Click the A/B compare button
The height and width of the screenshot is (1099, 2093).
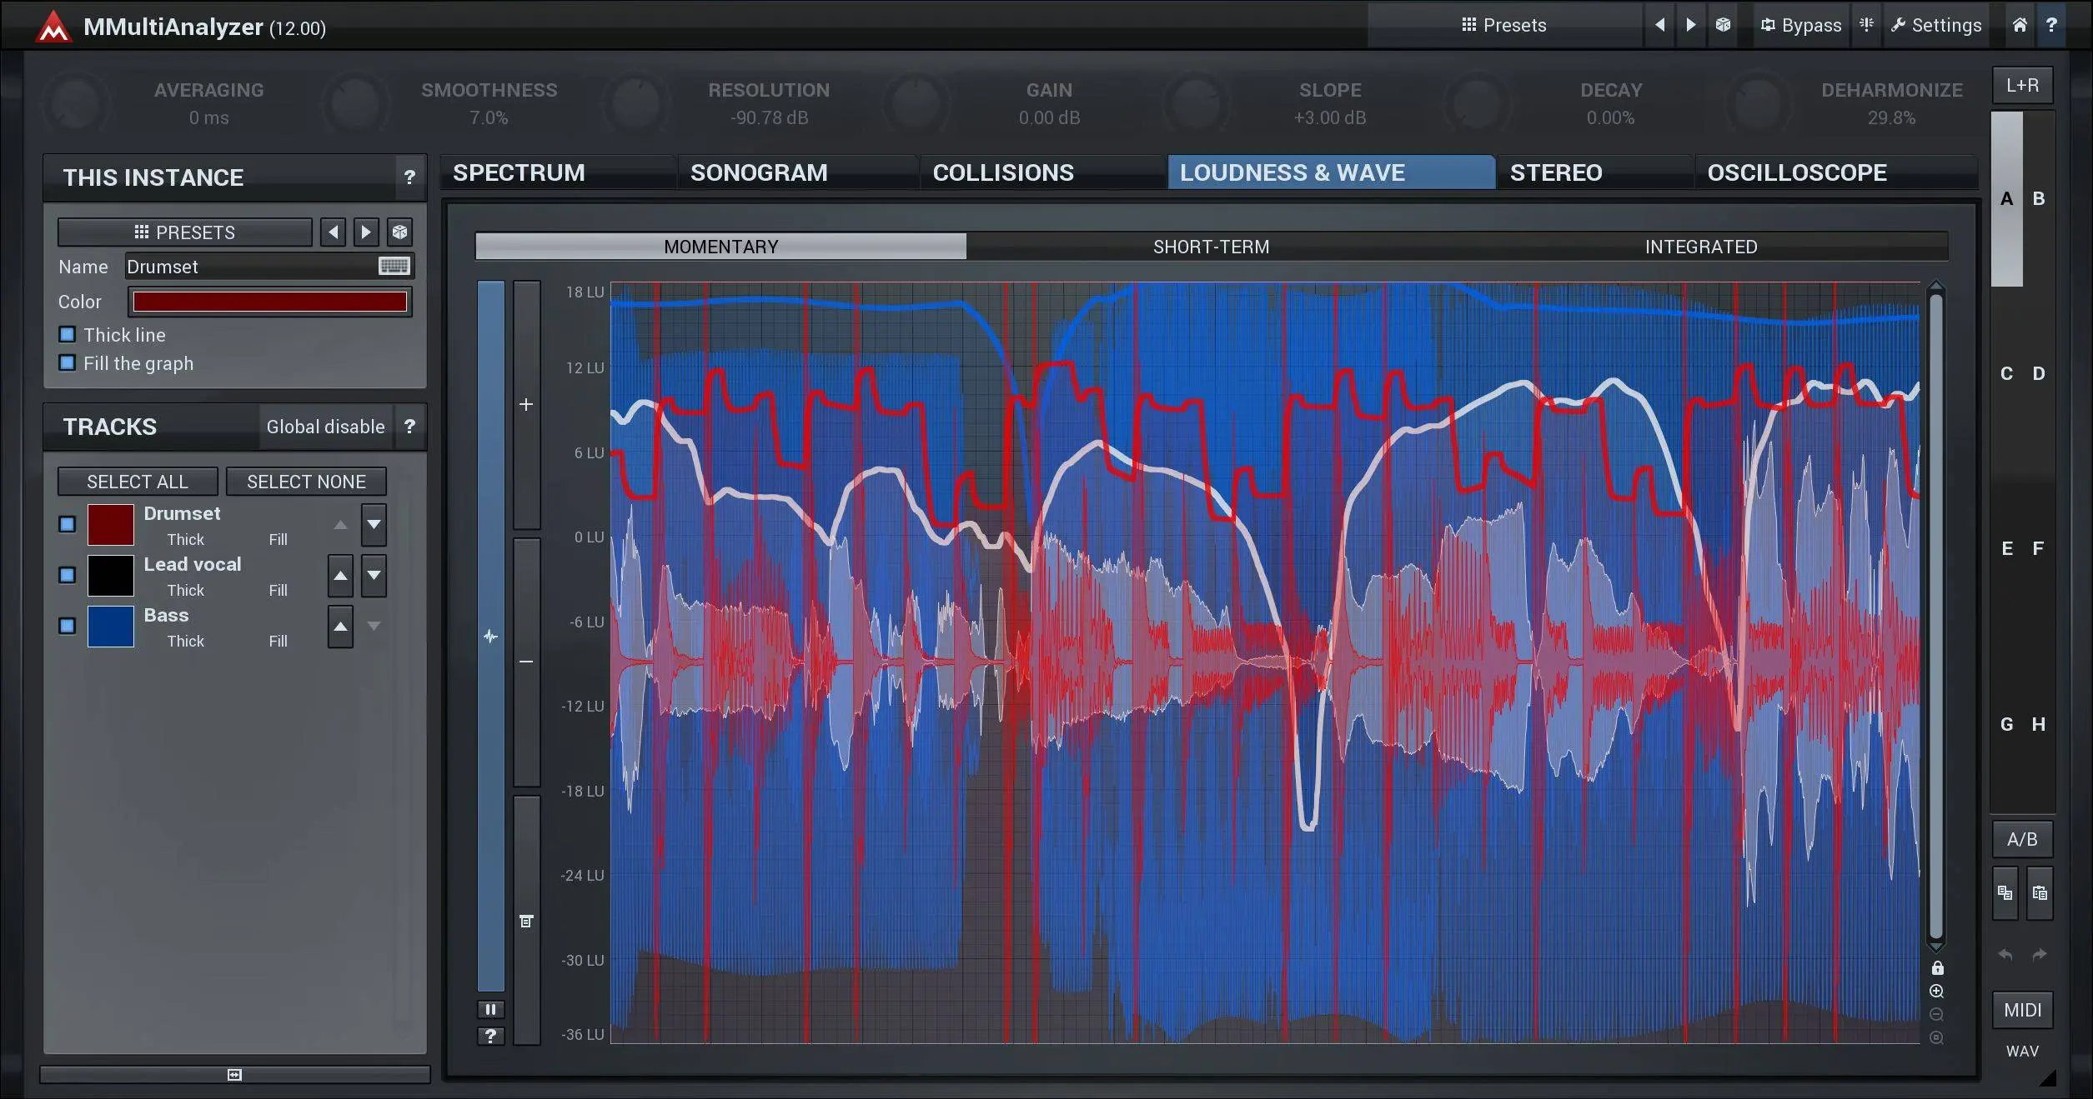tap(2022, 839)
